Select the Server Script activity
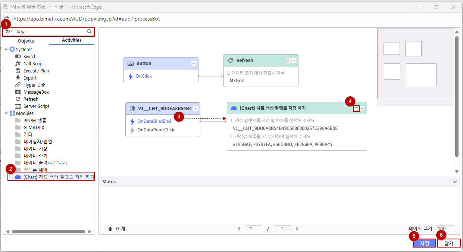463x252 pixels. click(36, 106)
